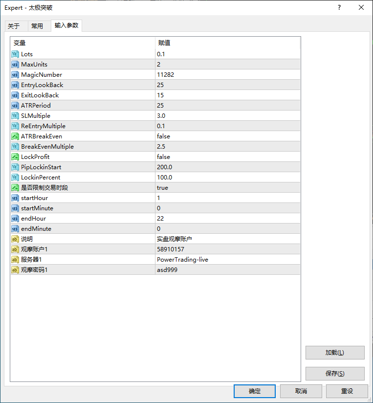Edit the PipLockinStart value 200.0

pos(228,167)
